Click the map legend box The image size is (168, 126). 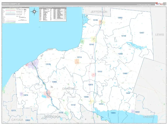tap(15, 15)
